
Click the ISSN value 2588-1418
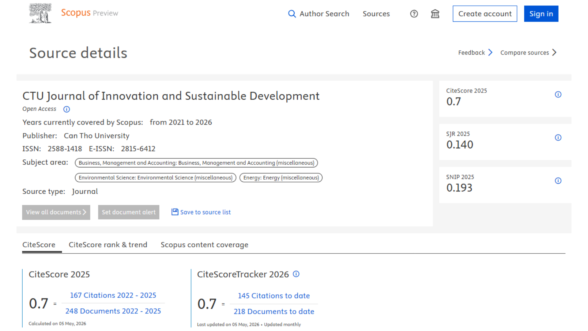coord(65,149)
